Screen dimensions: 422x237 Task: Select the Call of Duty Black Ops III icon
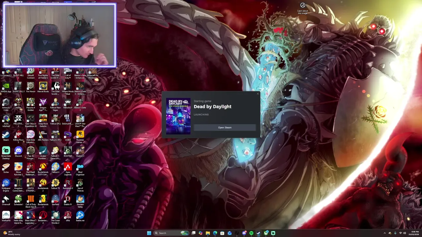(31, 202)
